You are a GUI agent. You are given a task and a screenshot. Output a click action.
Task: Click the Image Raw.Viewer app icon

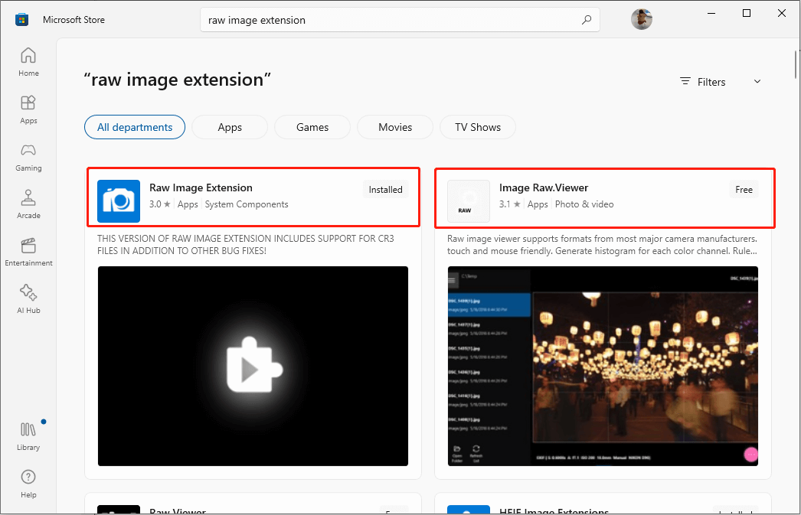469,201
